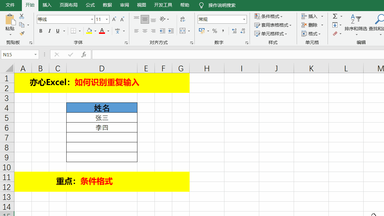The image size is (384, 216).
Task: Apply comma thousands separator style
Action: pyautogui.click(x=223, y=31)
